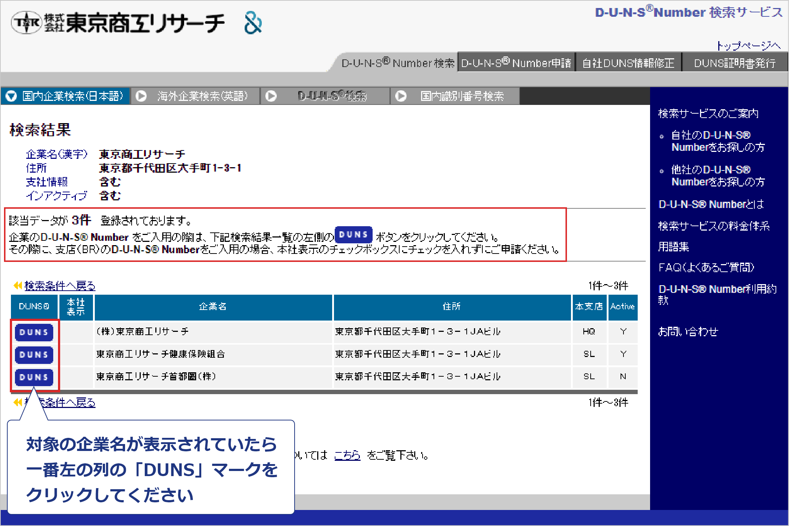Click DUNS button for (株)東京商工リサーチ
This screenshot has height=526, width=789.
34,332
